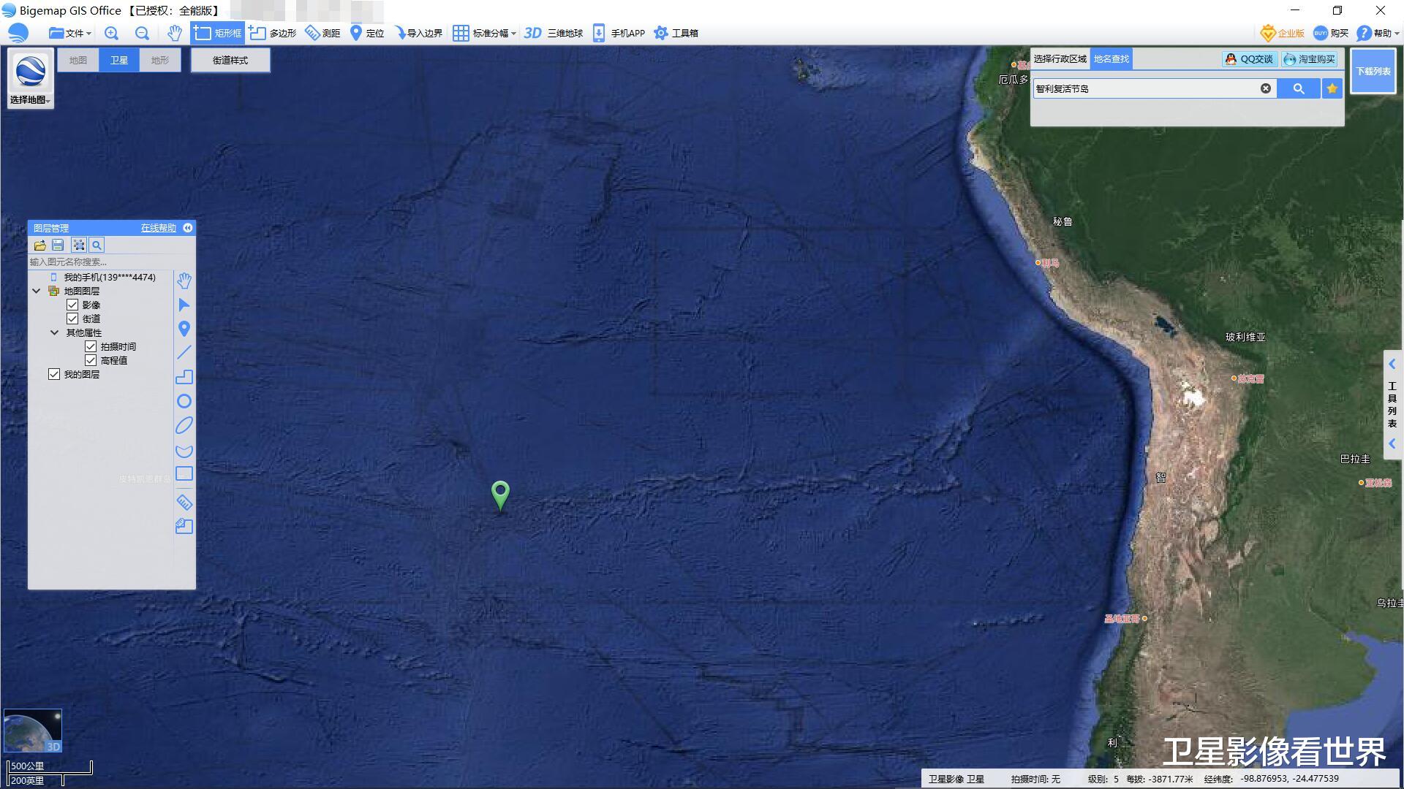Switch to the 地形 terrain map tab
This screenshot has height=789, width=1404.
(159, 60)
